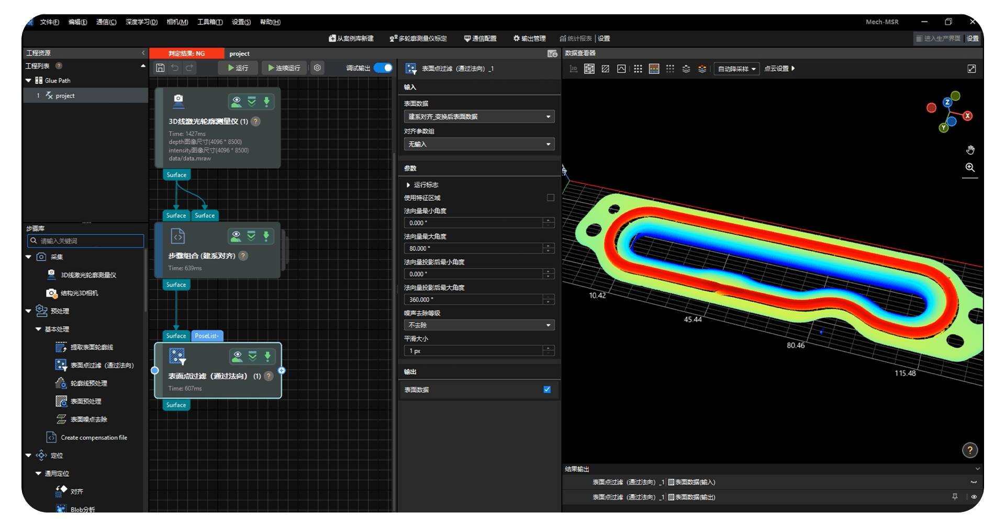1005x524 pixels.
Task: Click the 2D view icon in data viewer
Action: [573, 69]
